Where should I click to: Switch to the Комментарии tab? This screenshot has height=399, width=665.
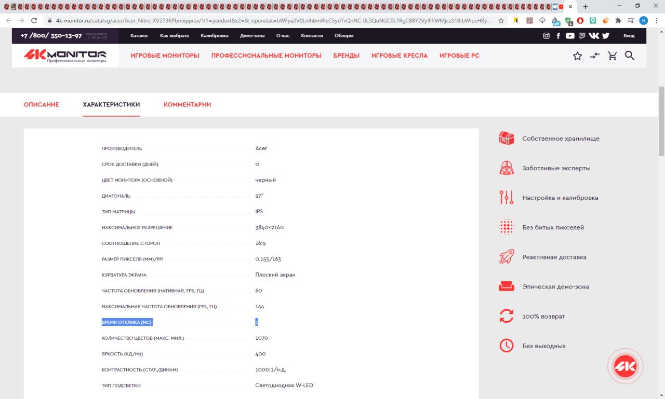point(187,105)
